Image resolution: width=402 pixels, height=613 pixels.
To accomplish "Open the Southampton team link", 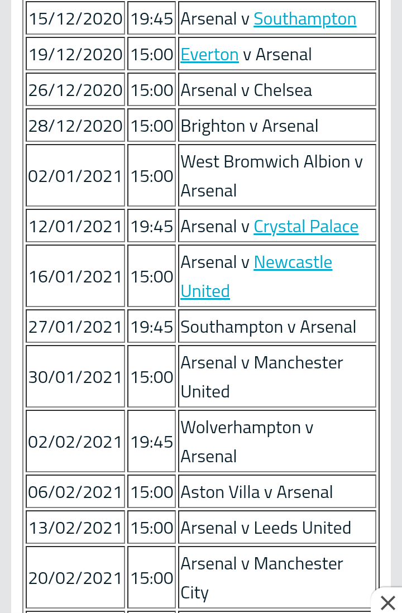I will tap(305, 18).
